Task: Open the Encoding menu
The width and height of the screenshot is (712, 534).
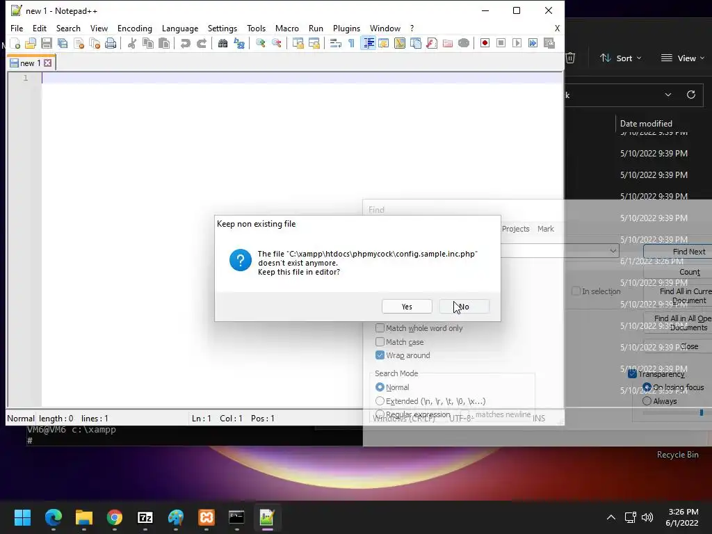Action: (135, 28)
